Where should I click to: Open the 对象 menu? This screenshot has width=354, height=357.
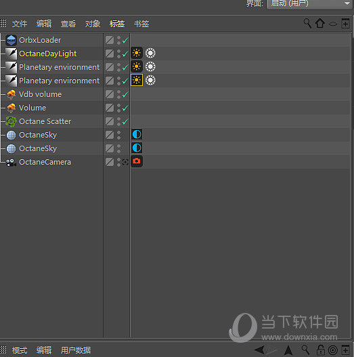(x=93, y=24)
